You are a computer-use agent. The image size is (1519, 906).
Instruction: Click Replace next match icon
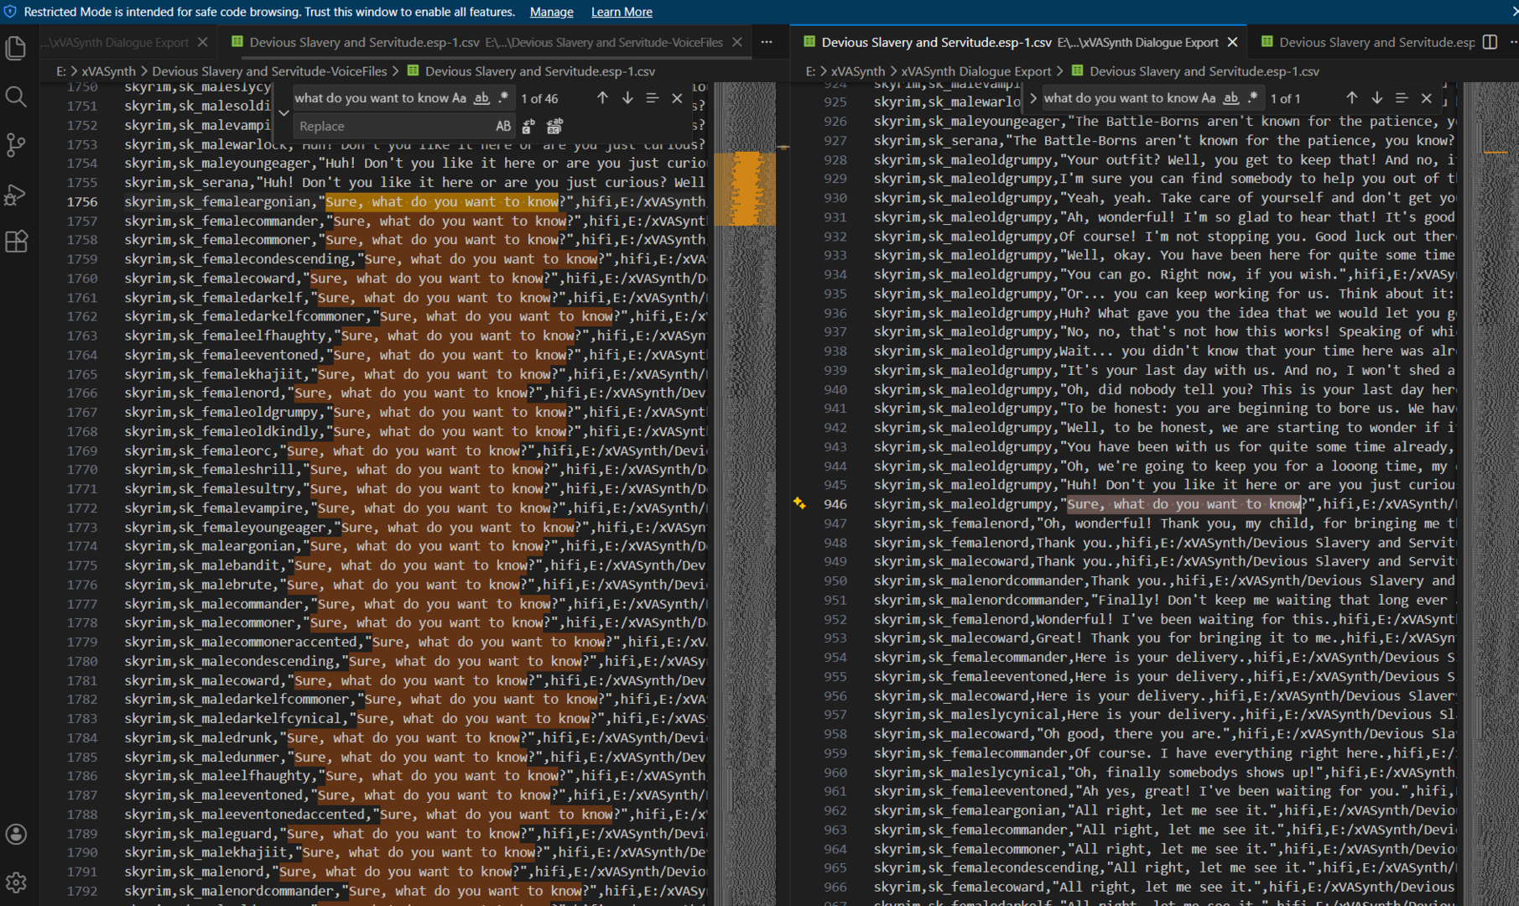528,127
